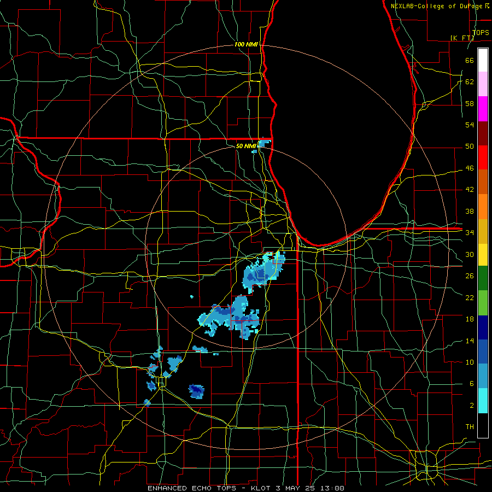Click the 62 scale value
This screenshot has width=492, height=492.
click(x=470, y=82)
